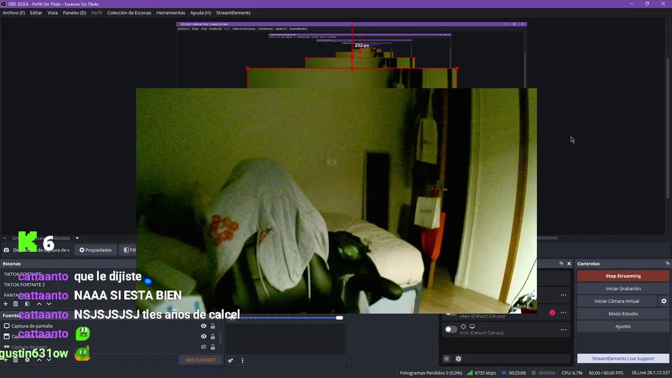Screen dimensions: 672x378
Task: Open the Ayuda (H) menu
Action: (201, 13)
